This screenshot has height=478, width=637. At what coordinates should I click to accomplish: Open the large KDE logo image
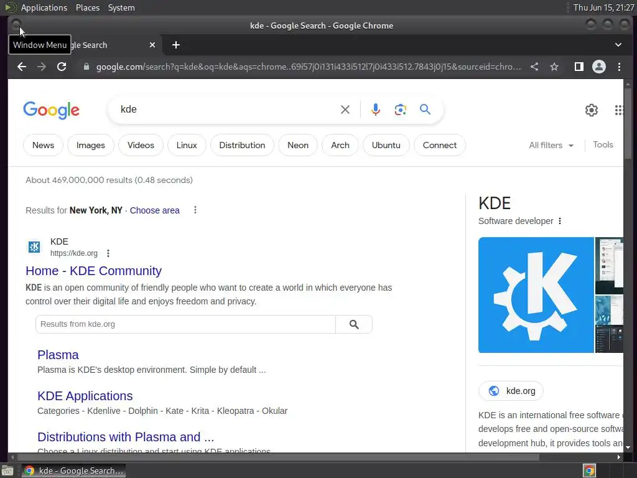pos(536,295)
